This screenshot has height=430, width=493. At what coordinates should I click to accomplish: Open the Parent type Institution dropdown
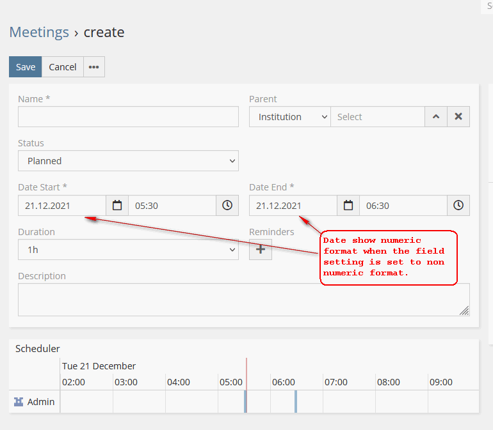click(290, 117)
